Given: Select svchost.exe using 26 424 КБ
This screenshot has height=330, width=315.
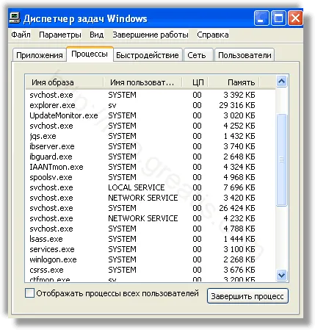Looking at the screenshot, I should (x=151, y=208).
